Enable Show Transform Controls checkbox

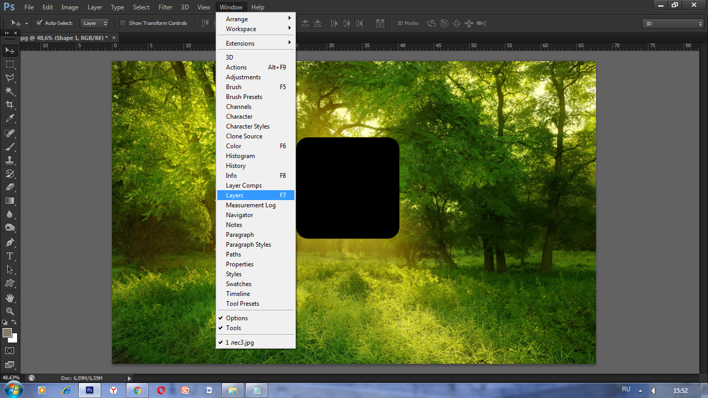(123, 23)
